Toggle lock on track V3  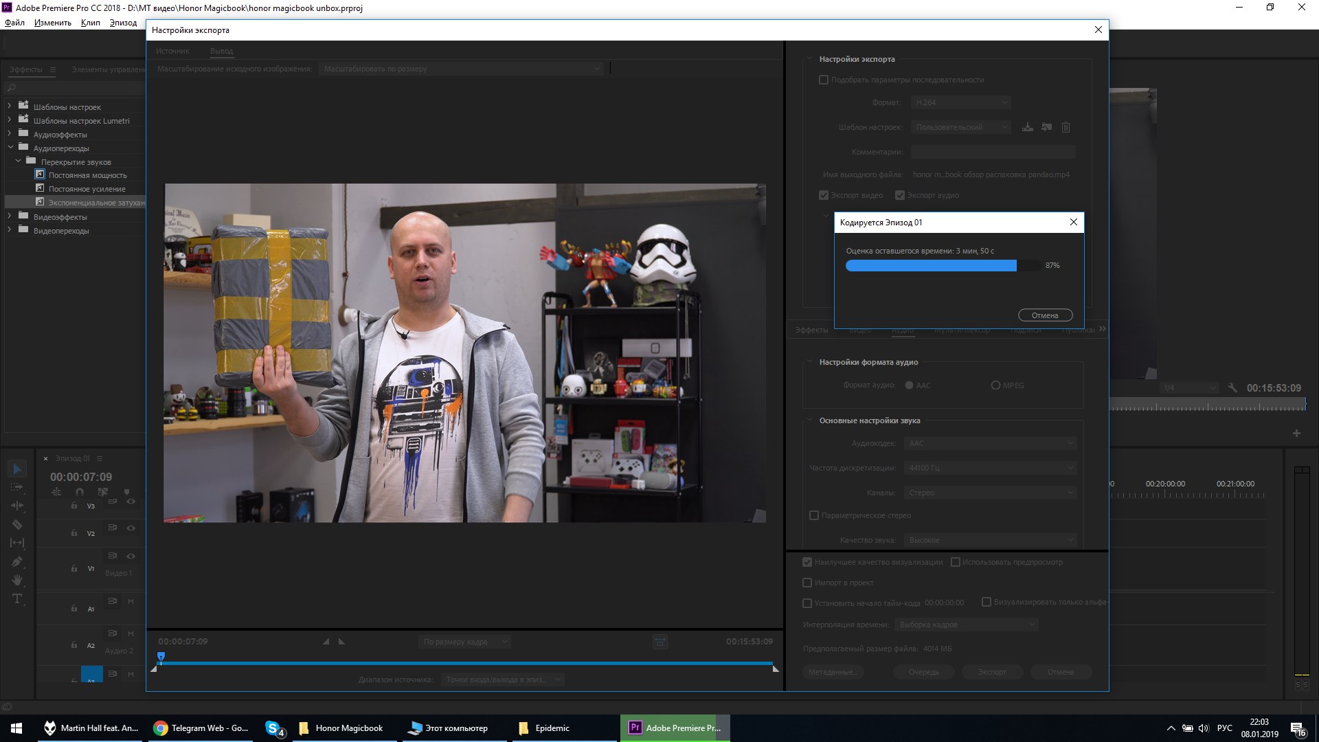(x=74, y=506)
